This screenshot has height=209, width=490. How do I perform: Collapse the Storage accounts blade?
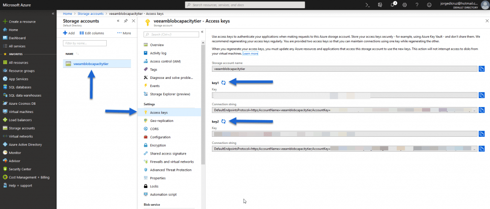[118, 21]
